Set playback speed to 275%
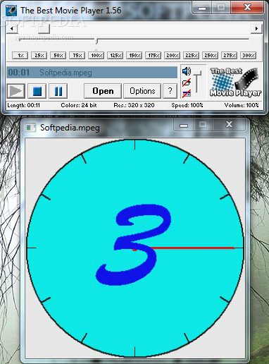 (x=230, y=56)
